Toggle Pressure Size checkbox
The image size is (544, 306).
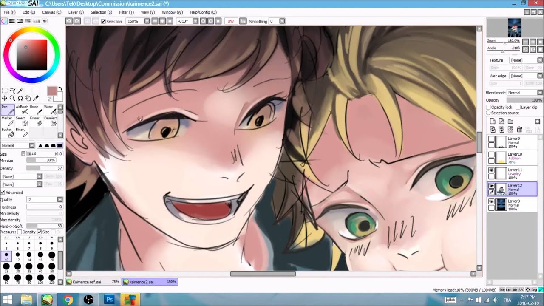(40, 232)
